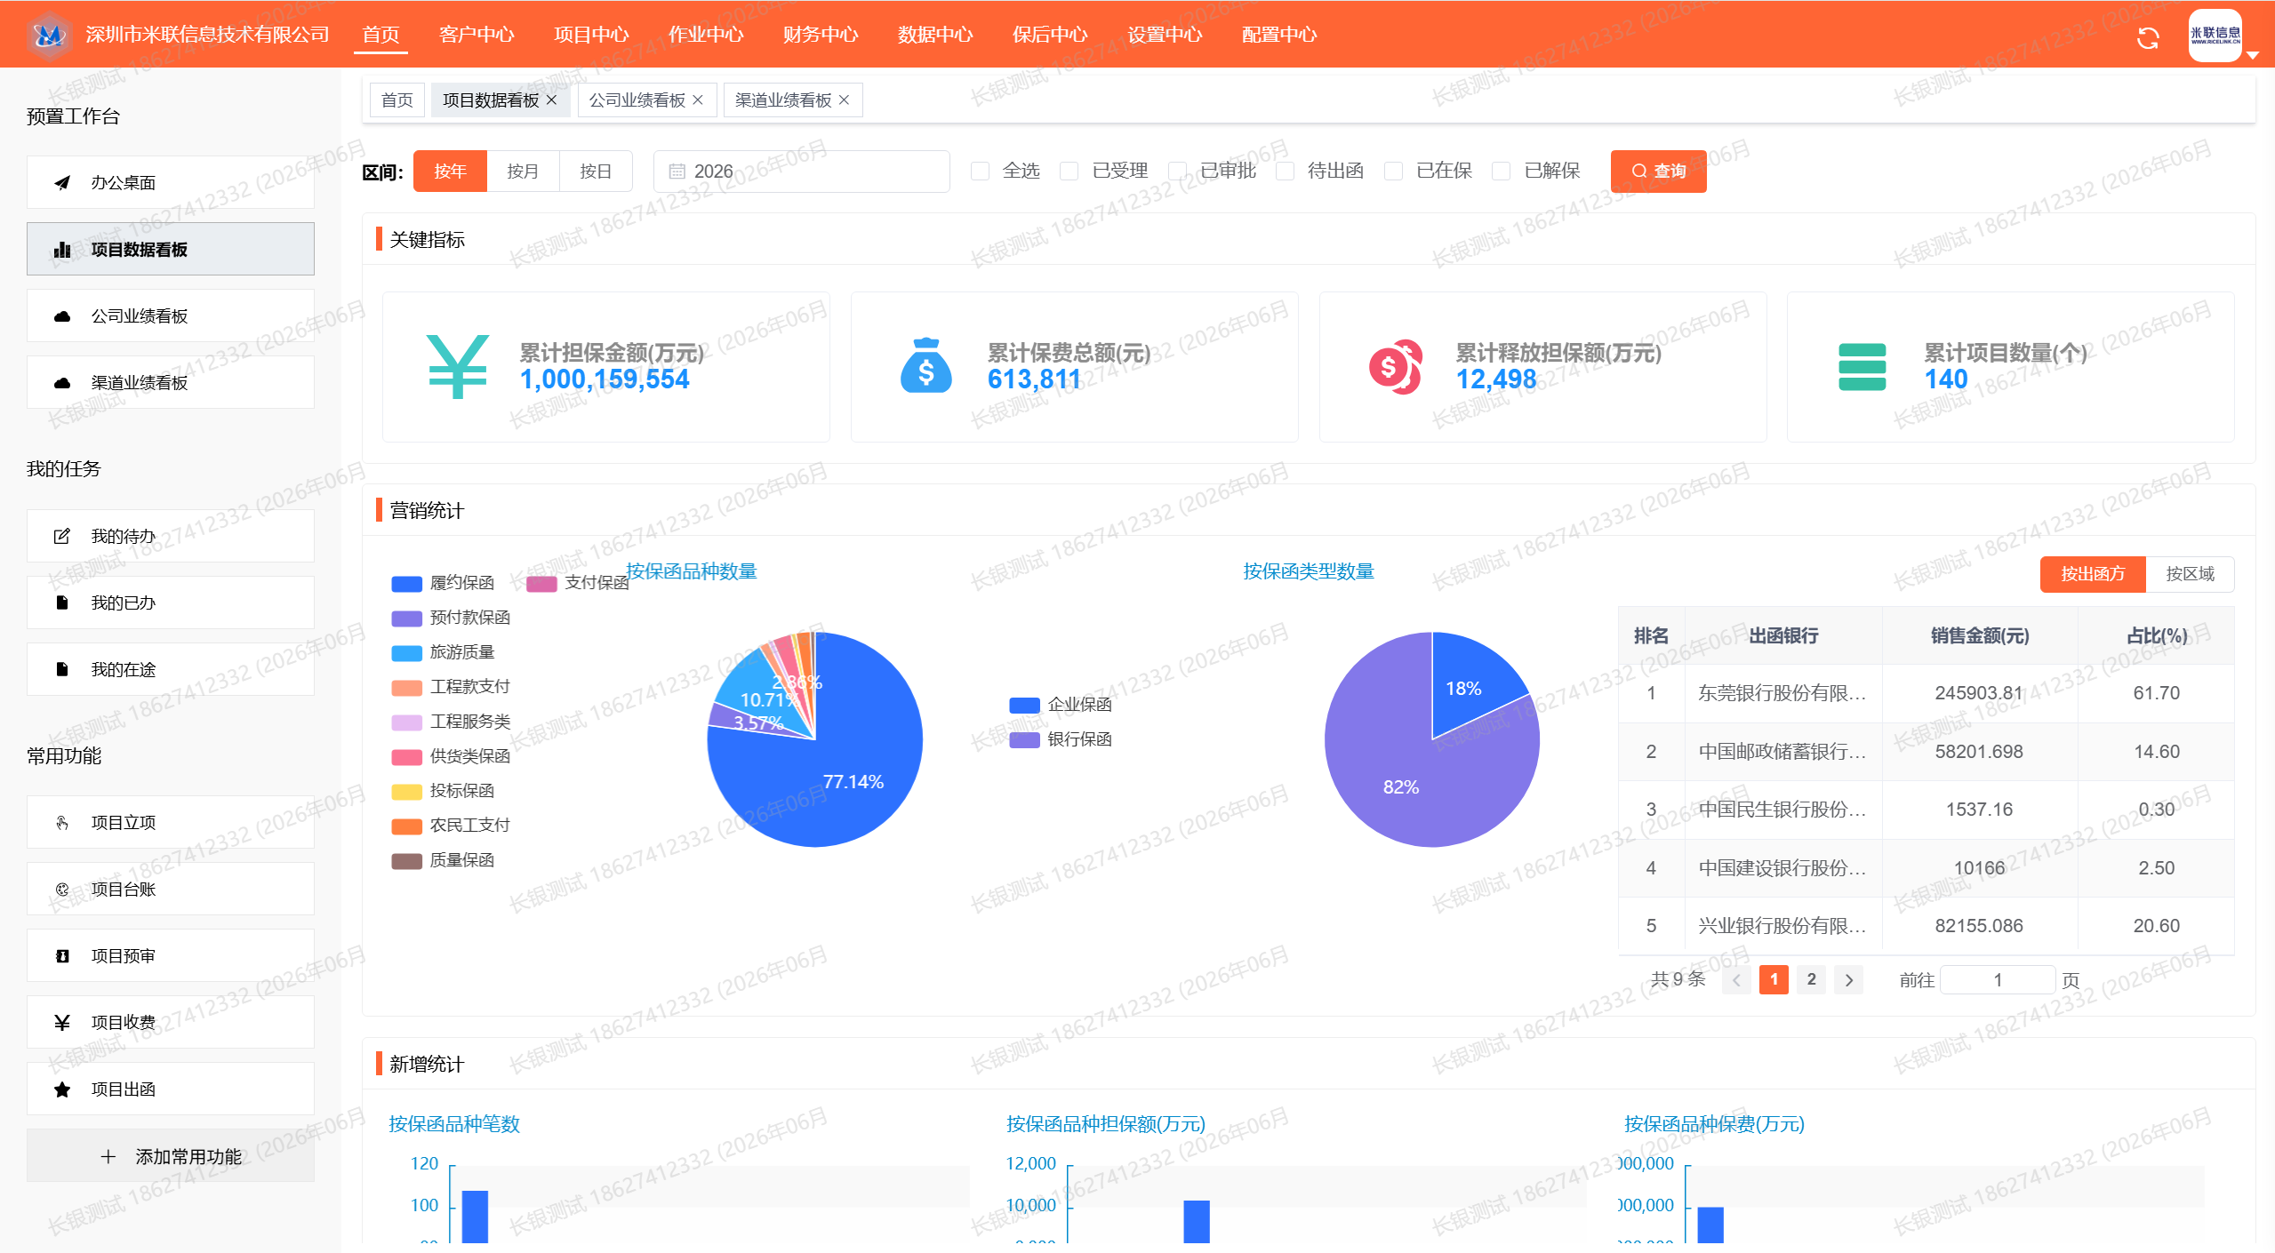Enable the 已受理 checkbox
This screenshot has height=1253, width=2275.
point(1069,171)
